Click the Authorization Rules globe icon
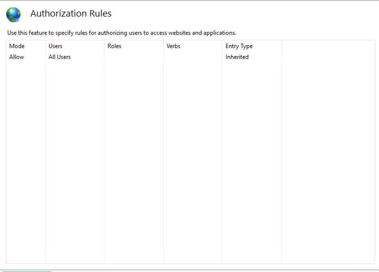The height and width of the screenshot is (272, 379). point(13,14)
